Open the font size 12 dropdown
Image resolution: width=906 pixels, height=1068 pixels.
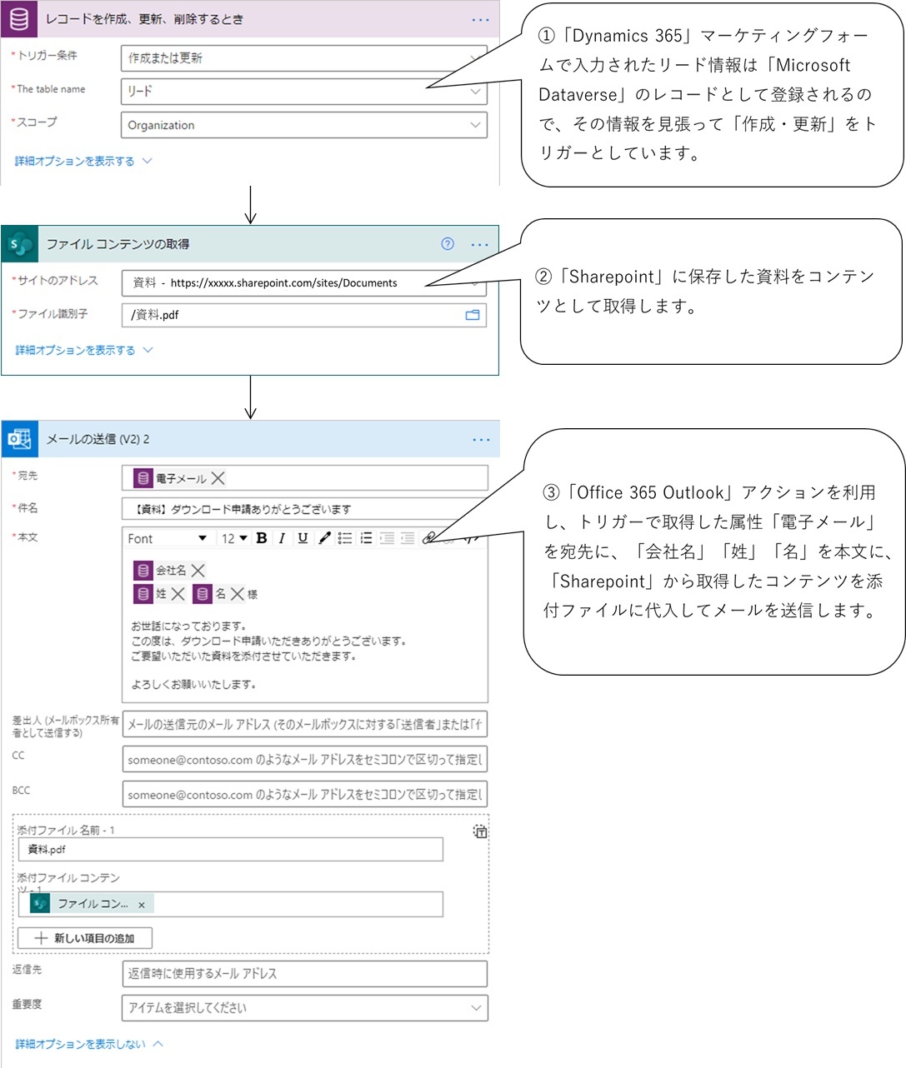(x=234, y=538)
